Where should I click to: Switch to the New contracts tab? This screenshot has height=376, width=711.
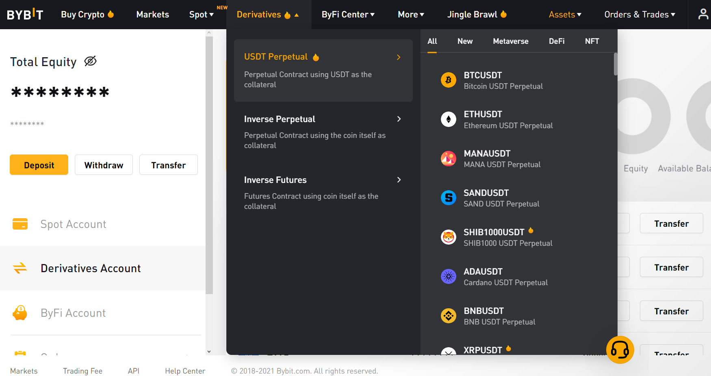pos(465,41)
